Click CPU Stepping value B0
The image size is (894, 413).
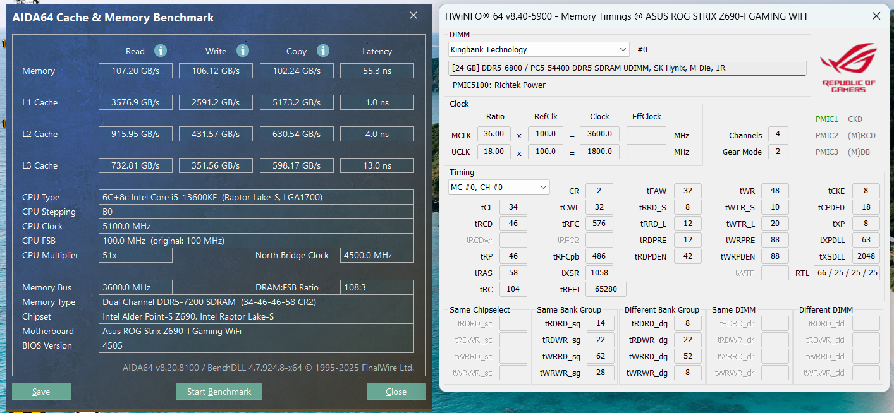click(x=256, y=212)
